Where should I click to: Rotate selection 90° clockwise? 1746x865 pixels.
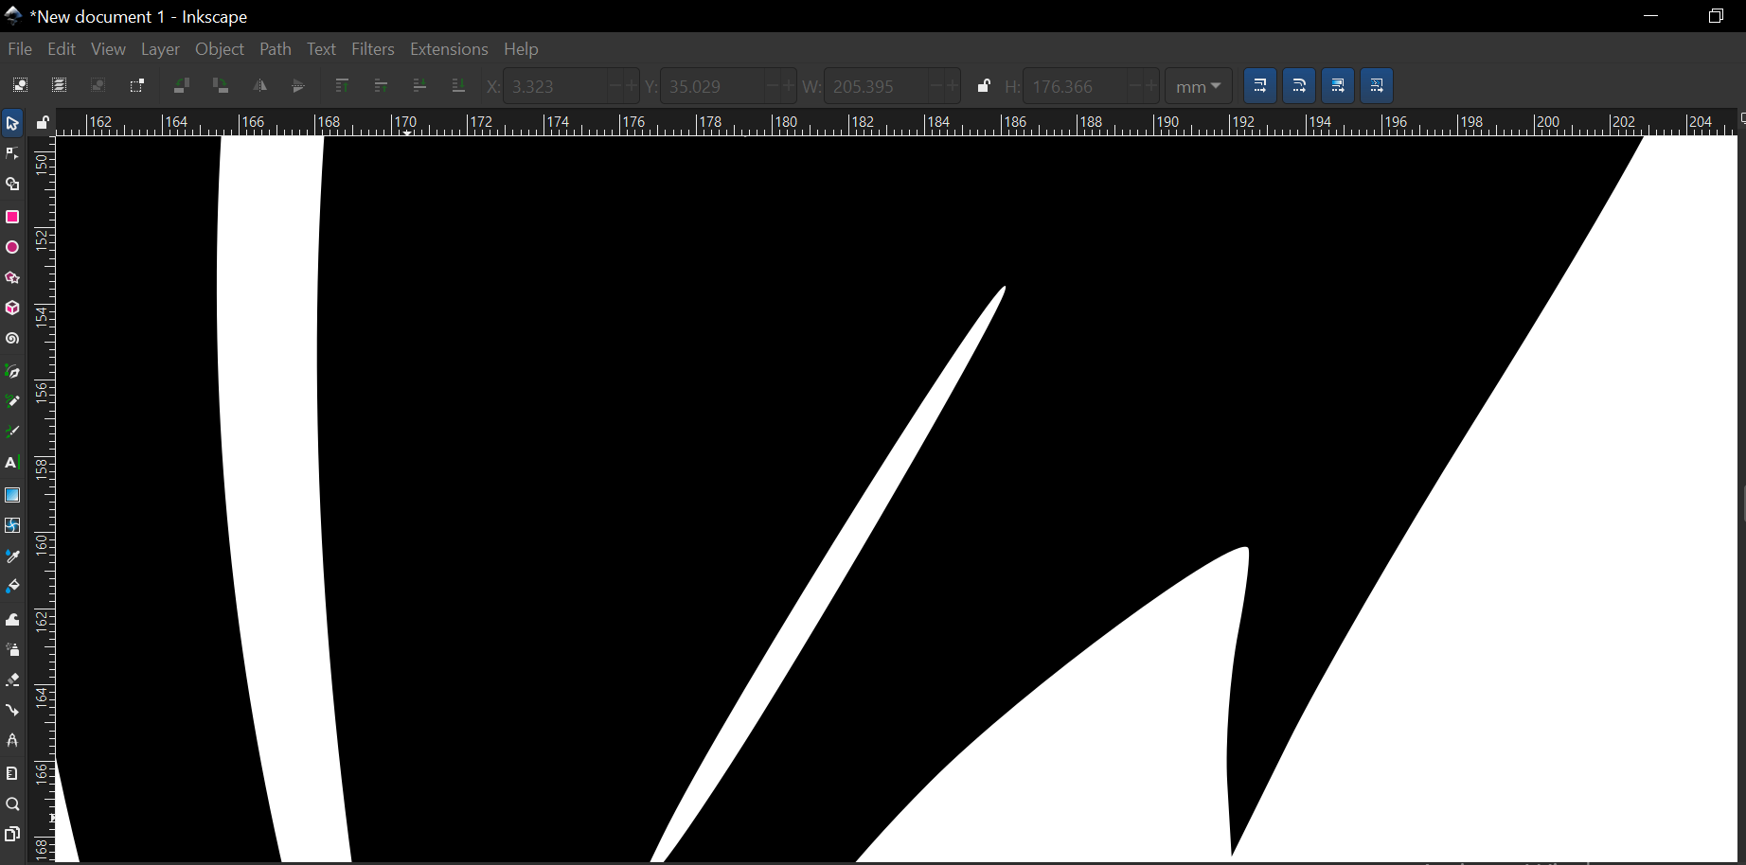click(221, 86)
